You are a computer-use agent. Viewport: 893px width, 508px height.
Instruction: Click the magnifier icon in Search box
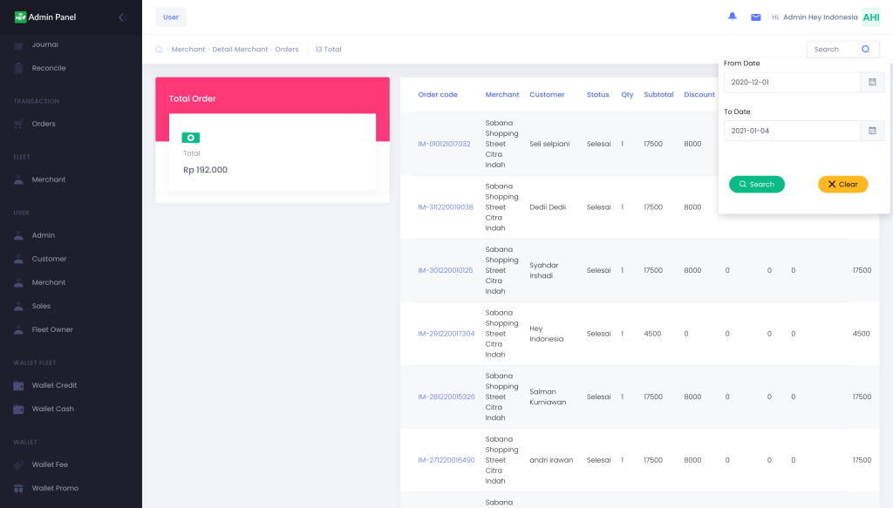tap(865, 50)
